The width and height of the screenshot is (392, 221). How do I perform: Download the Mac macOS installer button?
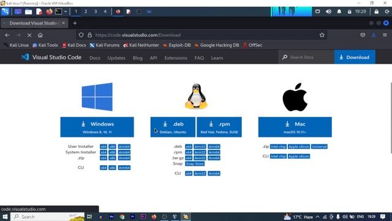click(295, 127)
